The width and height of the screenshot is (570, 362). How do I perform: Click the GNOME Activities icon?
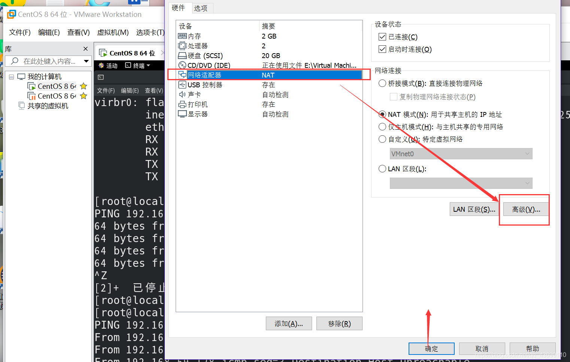(x=101, y=66)
